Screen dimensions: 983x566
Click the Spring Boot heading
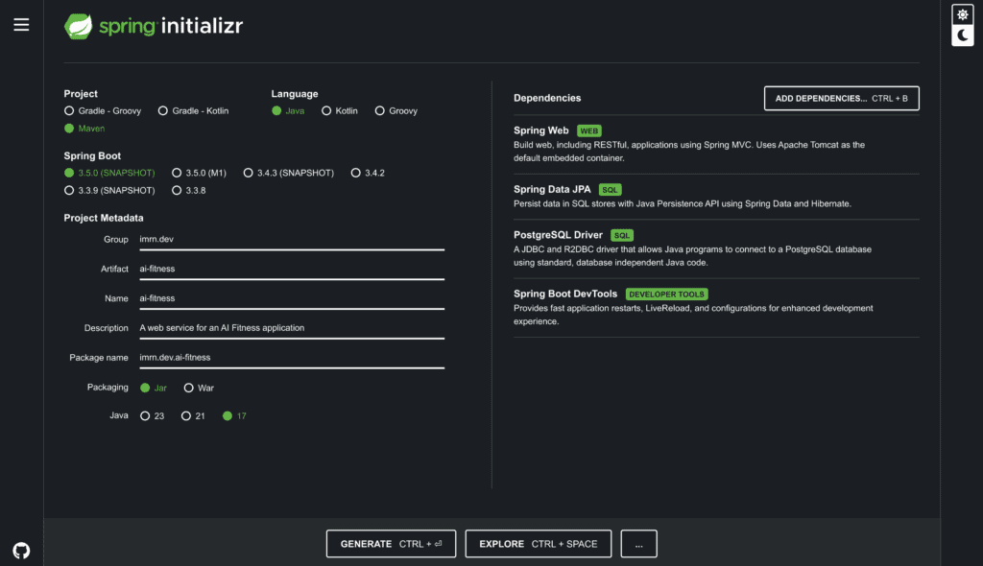[x=92, y=156]
